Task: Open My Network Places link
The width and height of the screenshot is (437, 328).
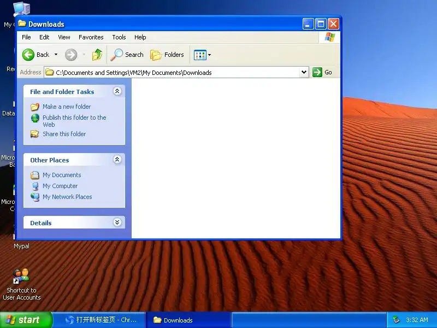Action: click(67, 197)
